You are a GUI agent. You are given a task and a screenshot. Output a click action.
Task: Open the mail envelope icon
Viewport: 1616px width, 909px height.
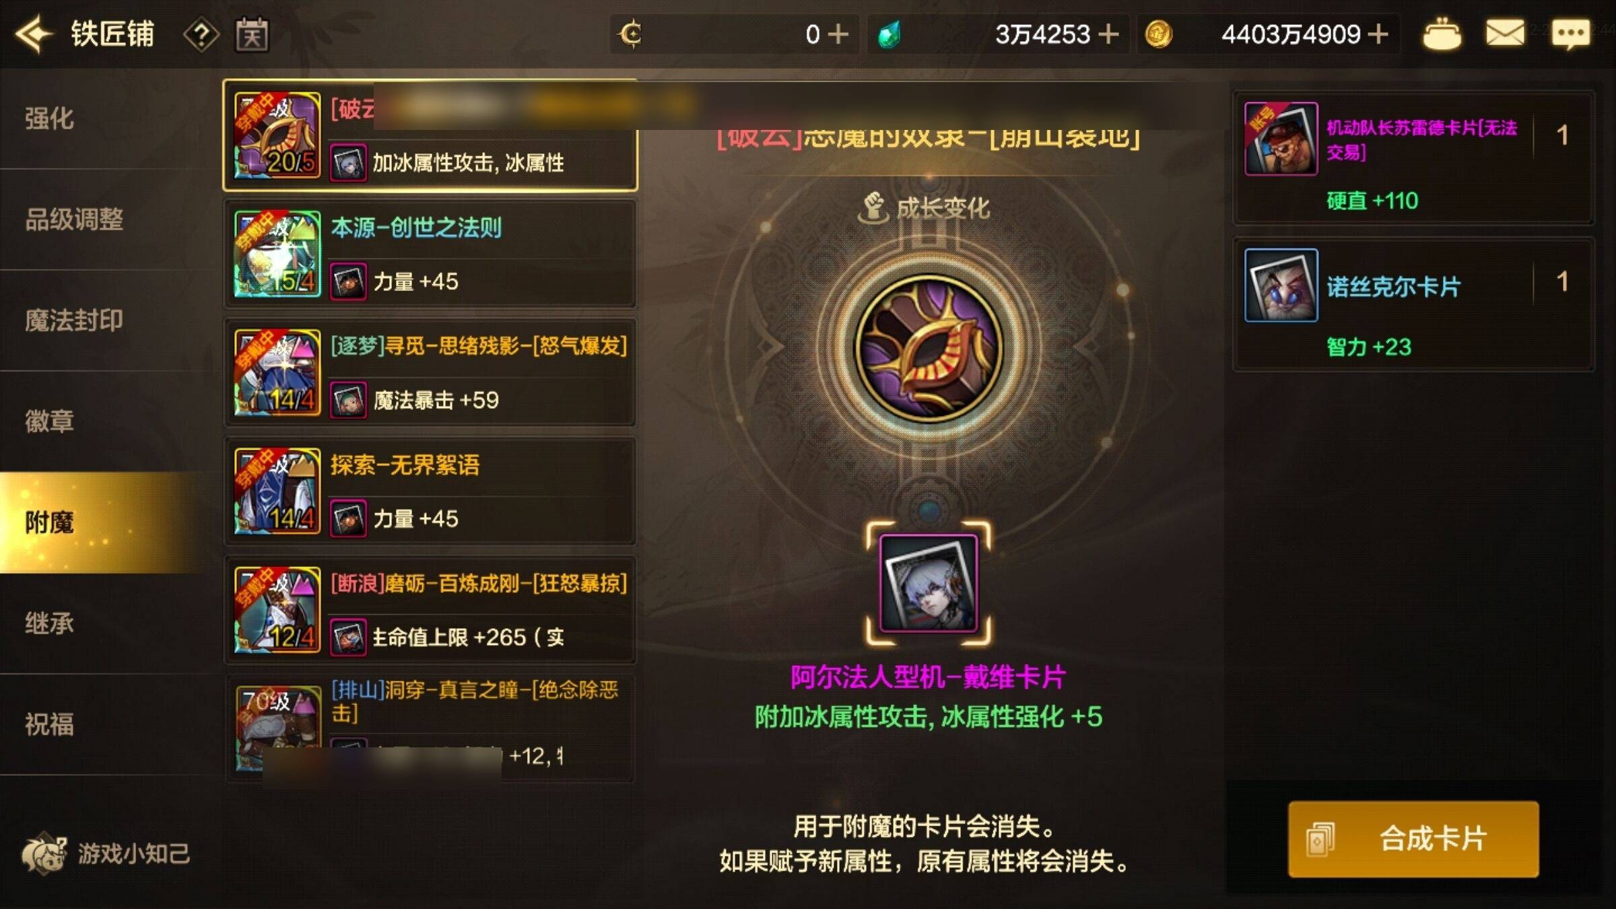(x=1504, y=33)
